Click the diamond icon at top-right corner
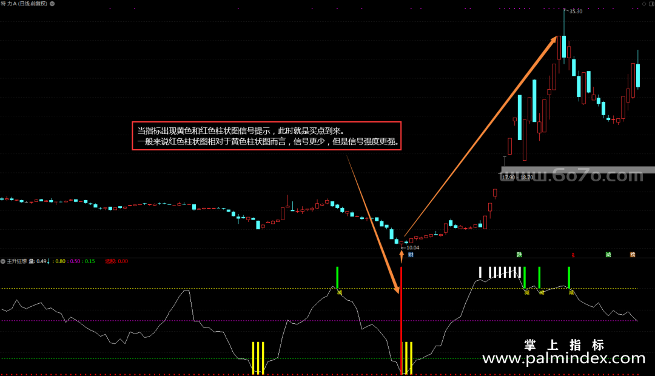The width and height of the screenshot is (655, 376). (x=643, y=4)
